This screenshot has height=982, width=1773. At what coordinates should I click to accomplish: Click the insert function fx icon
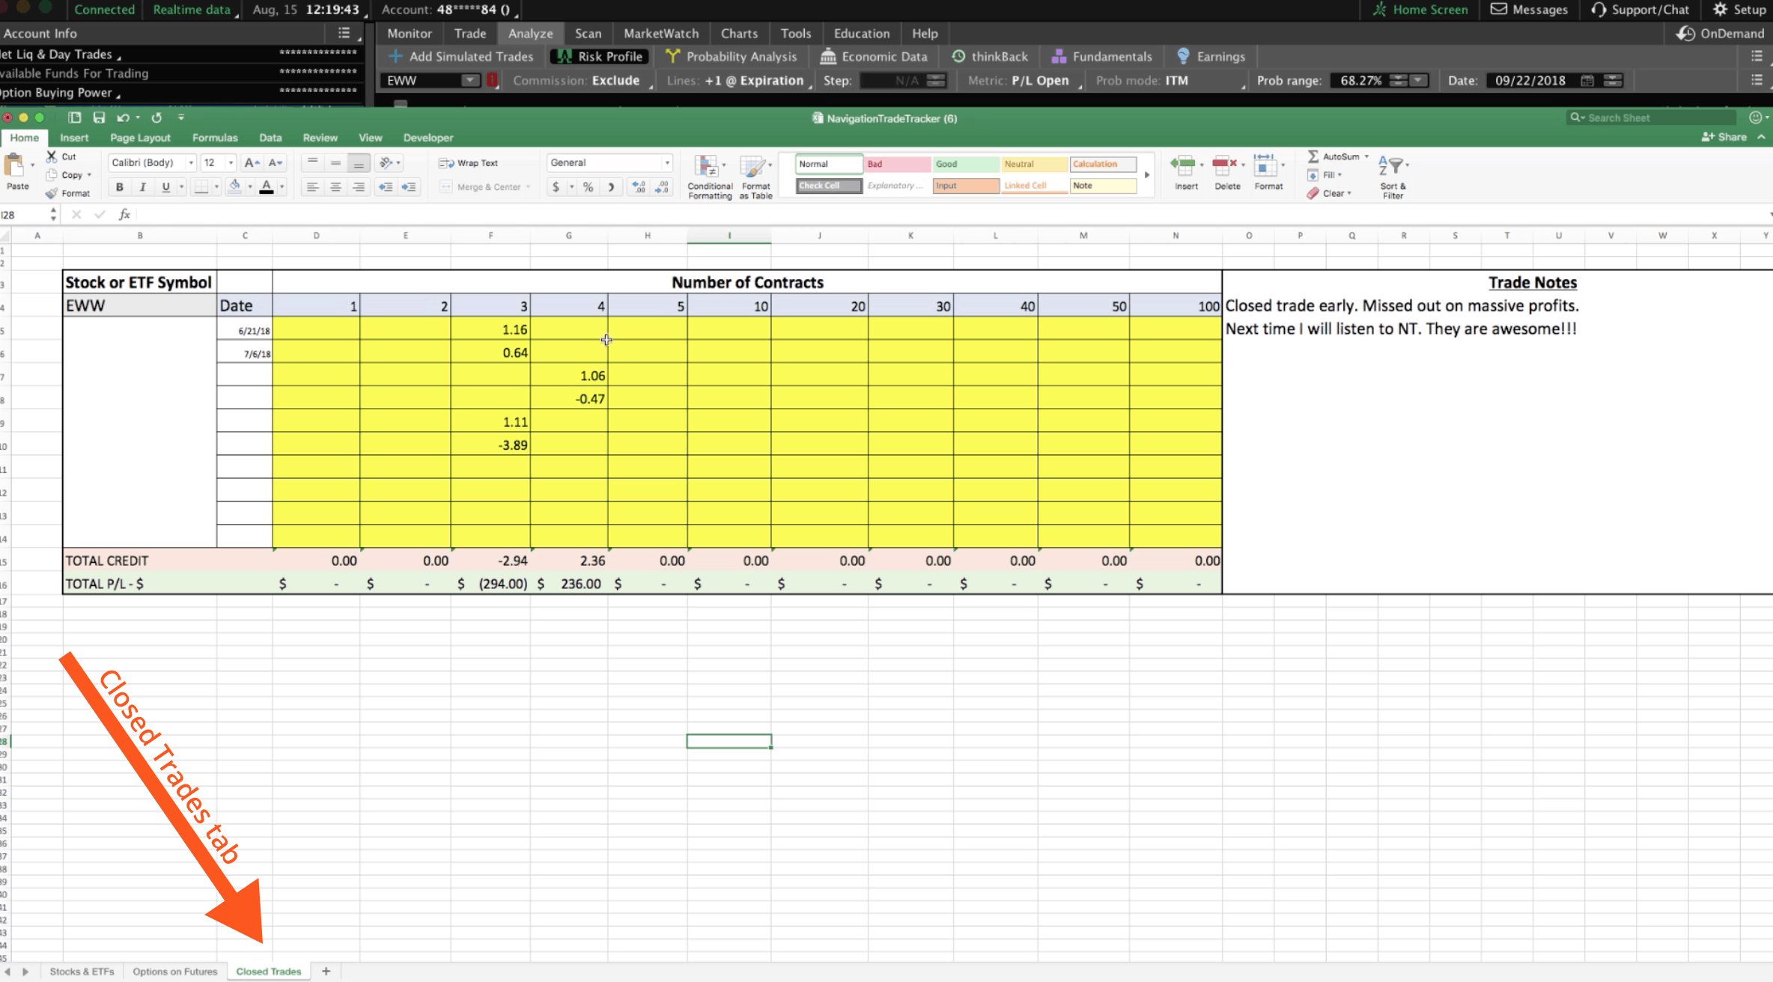tap(124, 215)
